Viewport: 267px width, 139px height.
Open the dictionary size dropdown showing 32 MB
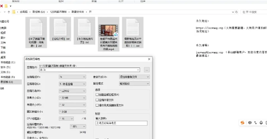(x=72, y=98)
